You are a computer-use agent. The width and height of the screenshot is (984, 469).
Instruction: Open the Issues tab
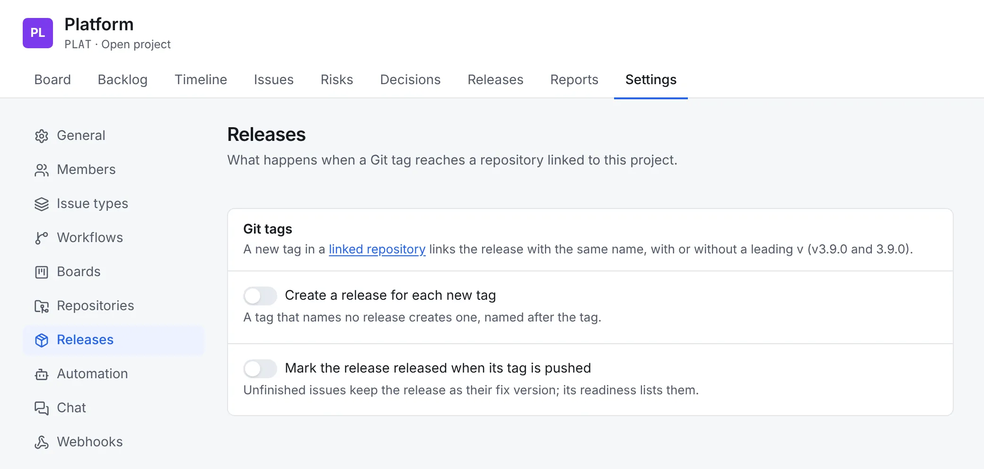tap(273, 79)
